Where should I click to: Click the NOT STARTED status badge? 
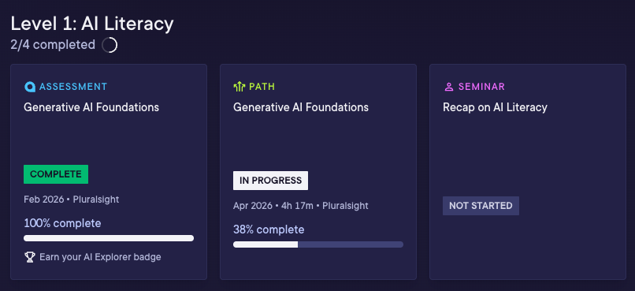(481, 206)
